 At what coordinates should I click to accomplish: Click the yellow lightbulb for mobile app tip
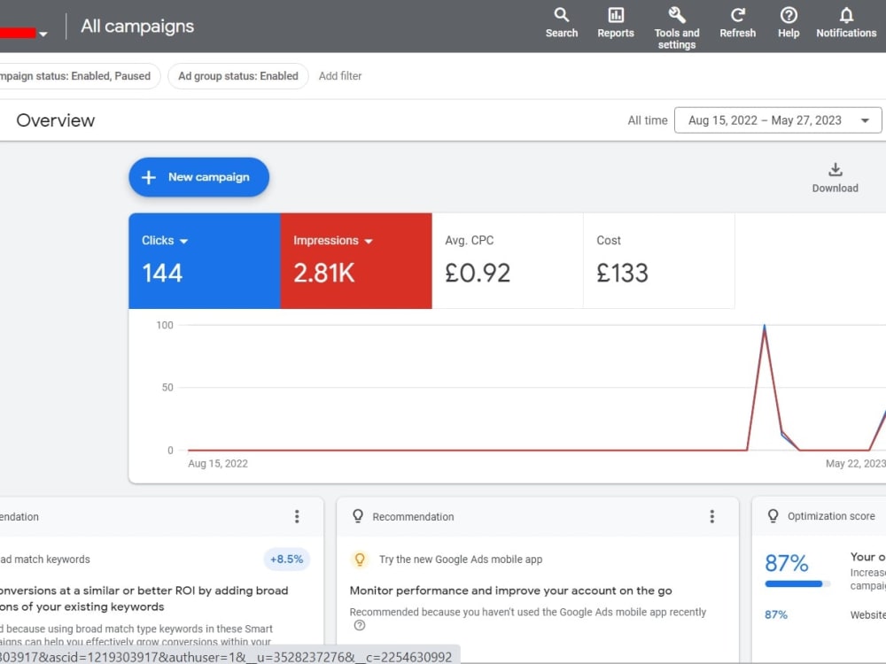[360, 559]
